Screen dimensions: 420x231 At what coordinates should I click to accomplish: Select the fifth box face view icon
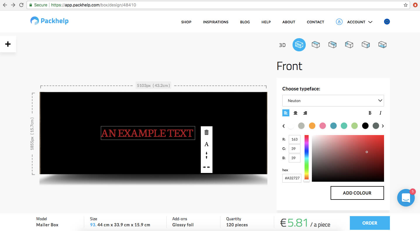point(366,45)
